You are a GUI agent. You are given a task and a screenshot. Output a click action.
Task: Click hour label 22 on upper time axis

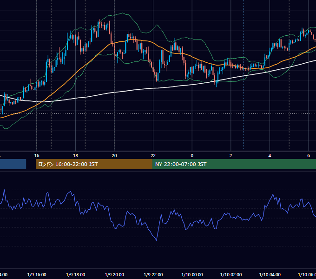coord(153,156)
